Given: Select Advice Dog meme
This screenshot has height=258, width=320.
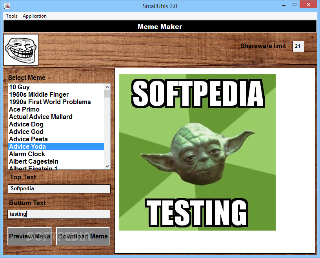Looking at the screenshot, I should tap(56, 124).
